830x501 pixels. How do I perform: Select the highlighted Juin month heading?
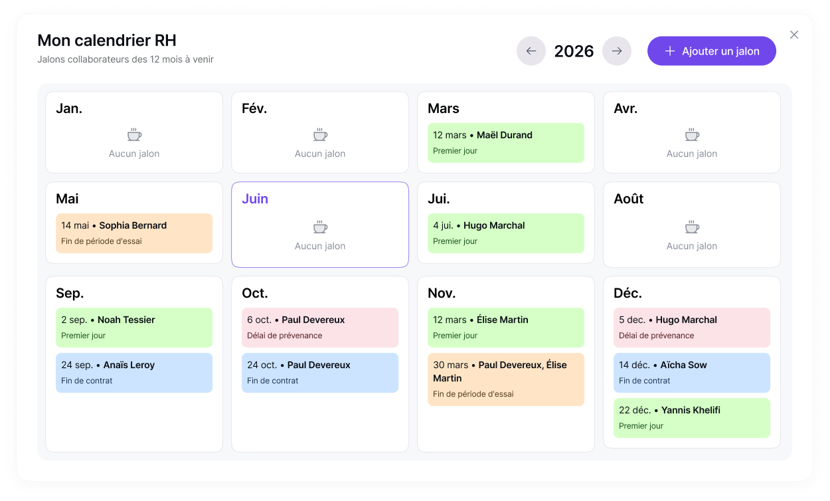(x=255, y=199)
